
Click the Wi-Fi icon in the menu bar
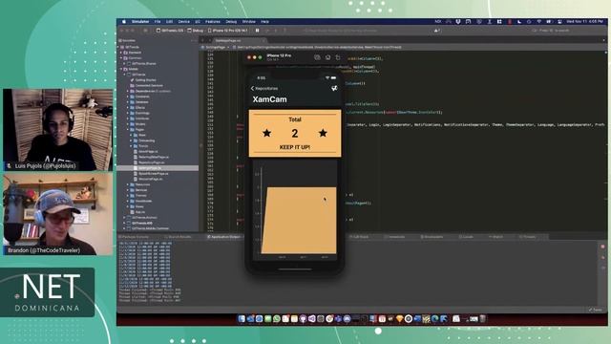coord(538,22)
